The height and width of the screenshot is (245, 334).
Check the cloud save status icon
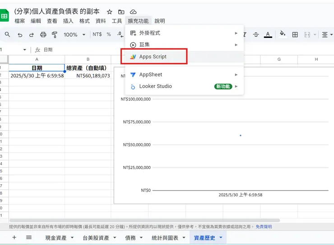[133, 12]
